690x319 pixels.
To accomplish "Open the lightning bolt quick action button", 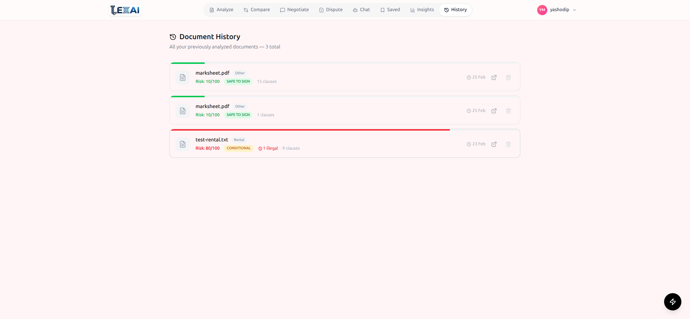I will 673,302.
